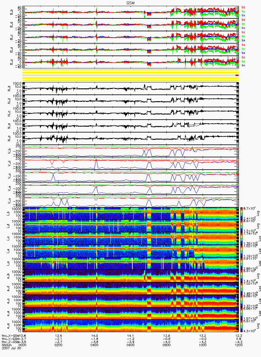Click the 0200 time tick label
The height and width of the screenshot is (357, 261).
(58, 345)
